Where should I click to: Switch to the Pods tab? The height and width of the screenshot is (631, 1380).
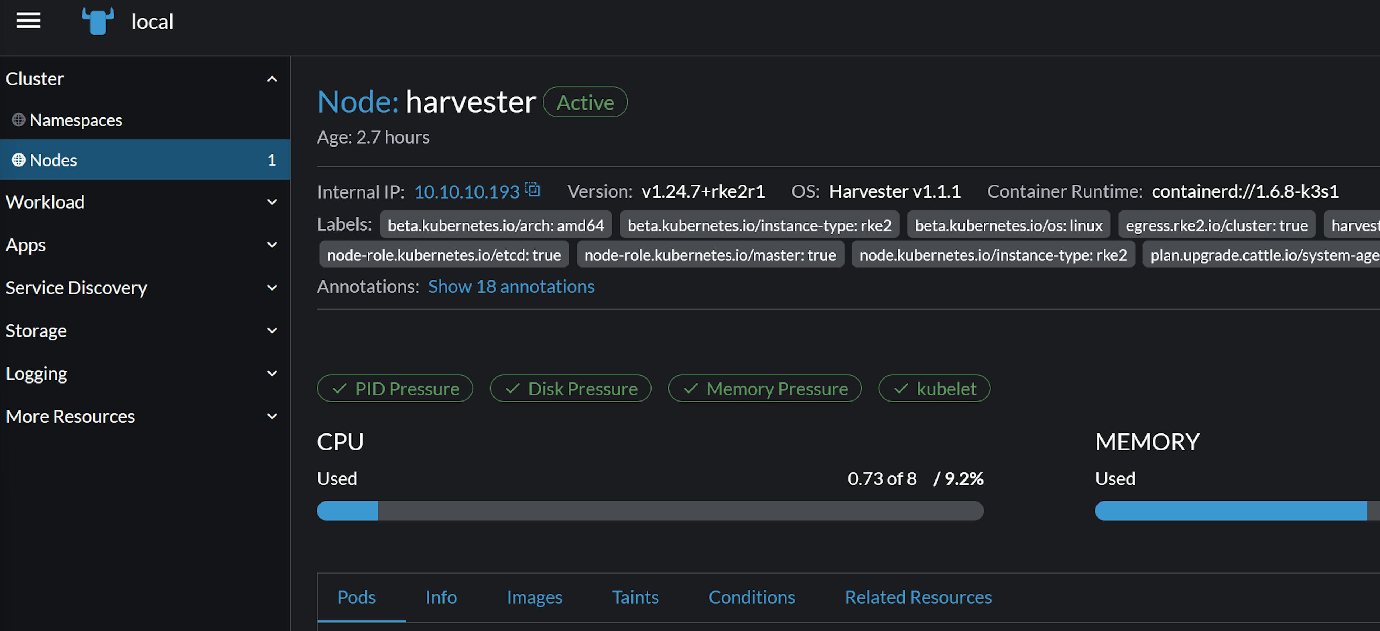click(x=356, y=597)
